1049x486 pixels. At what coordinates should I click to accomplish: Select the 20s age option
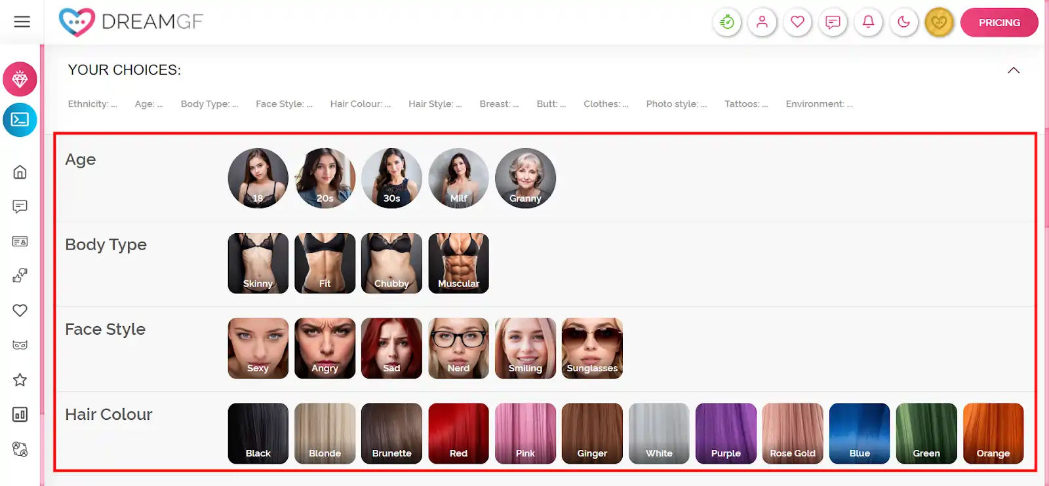(x=325, y=178)
